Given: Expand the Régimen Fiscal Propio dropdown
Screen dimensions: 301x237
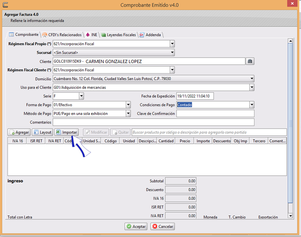Looking at the screenshot, I should pos(172,44).
